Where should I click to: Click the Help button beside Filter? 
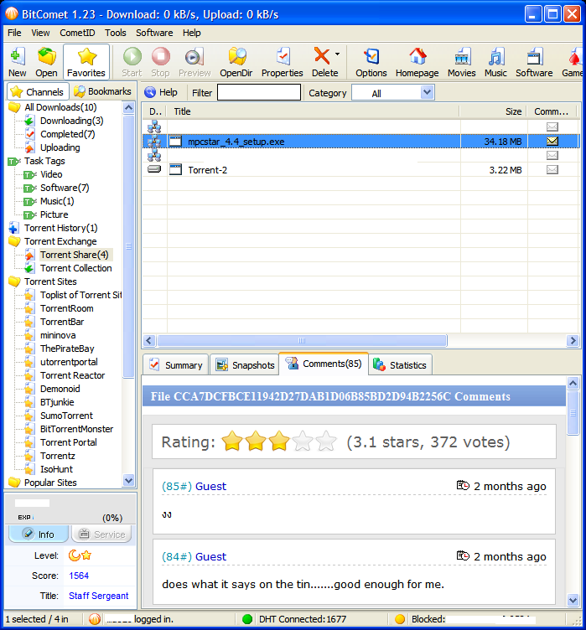click(161, 92)
